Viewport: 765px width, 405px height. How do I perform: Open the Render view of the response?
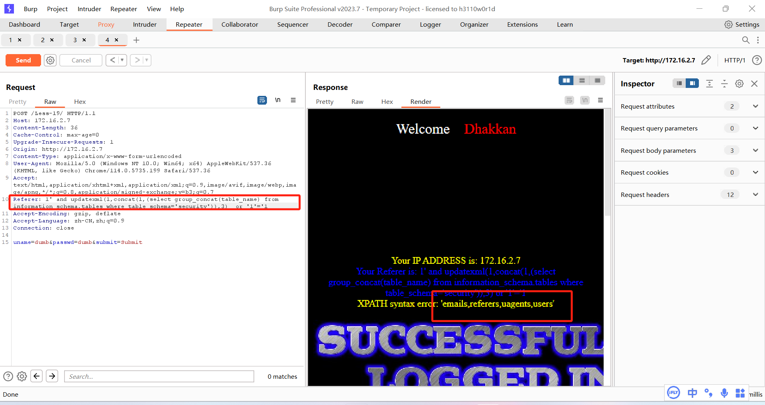click(x=421, y=101)
